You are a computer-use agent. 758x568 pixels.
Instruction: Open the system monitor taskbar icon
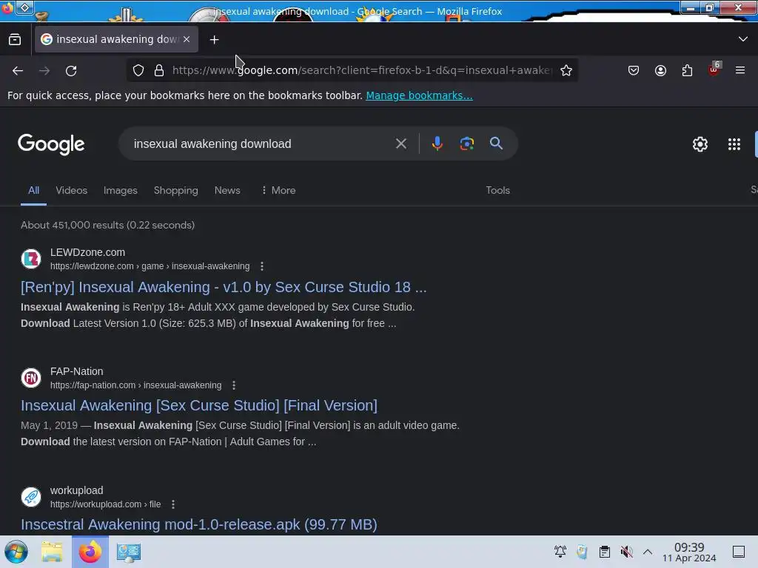129,552
